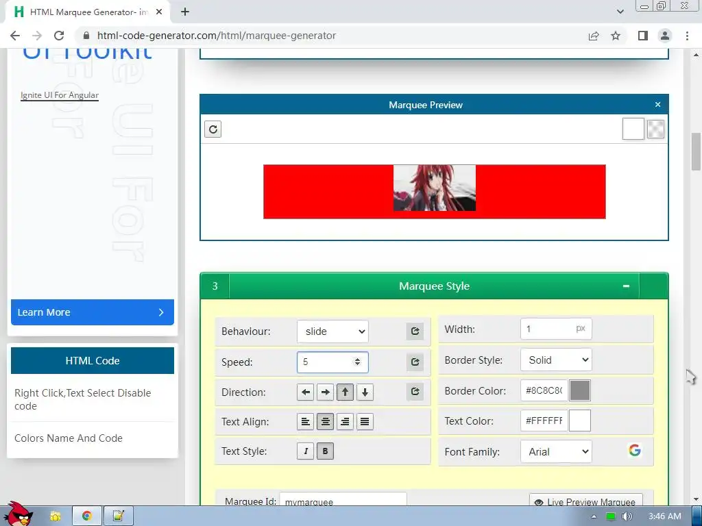
Task: Click the marquee preview image thumbnail
Action: (x=434, y=188)
